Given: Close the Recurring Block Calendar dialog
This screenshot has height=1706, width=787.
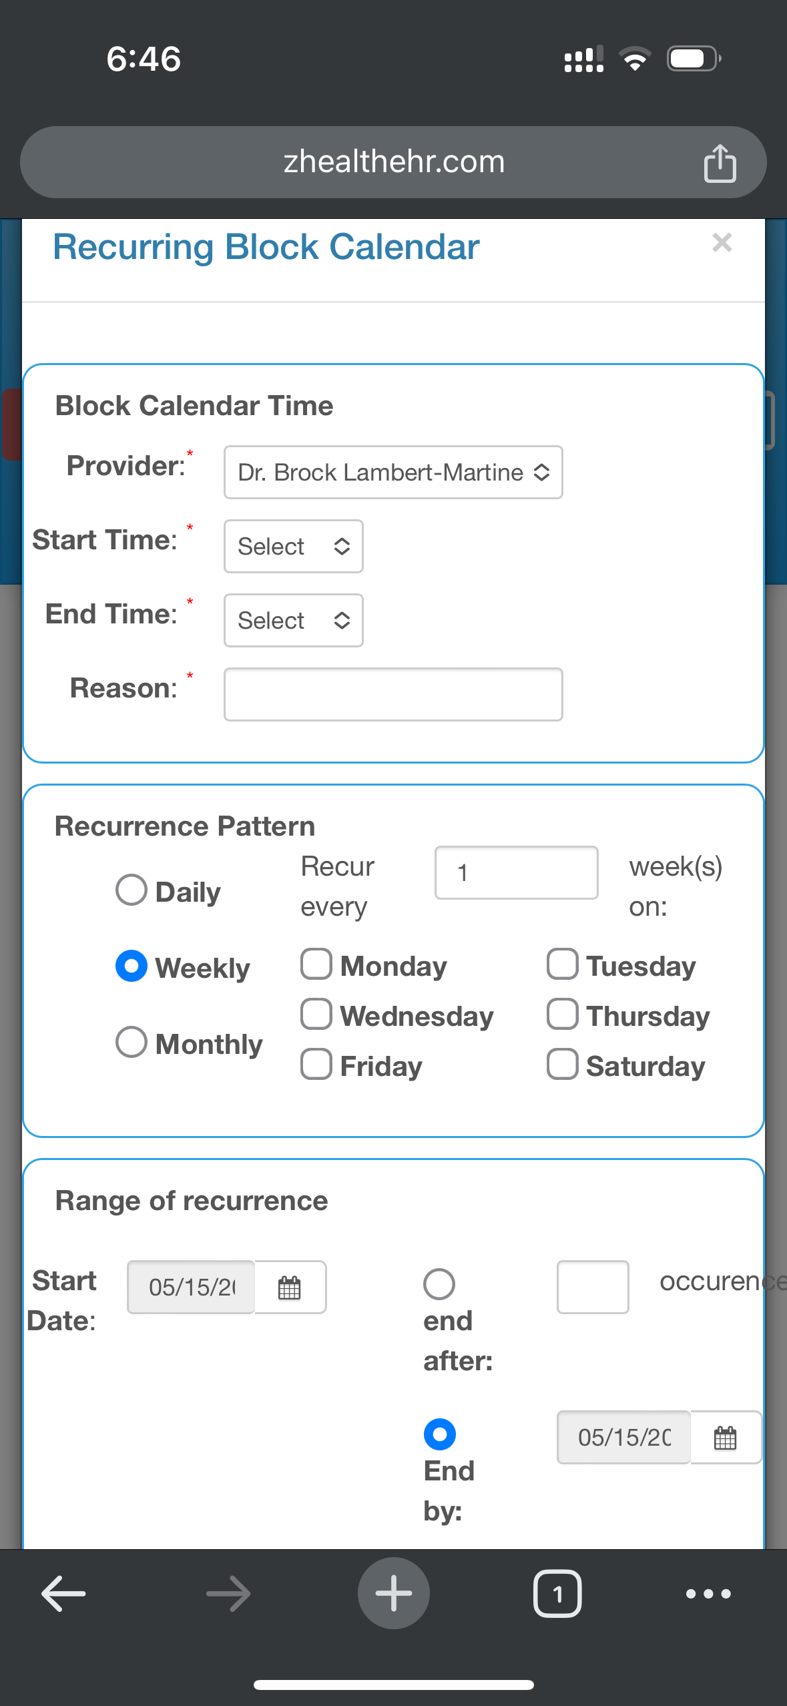Looking at the screenshot, I should point(722,242).
